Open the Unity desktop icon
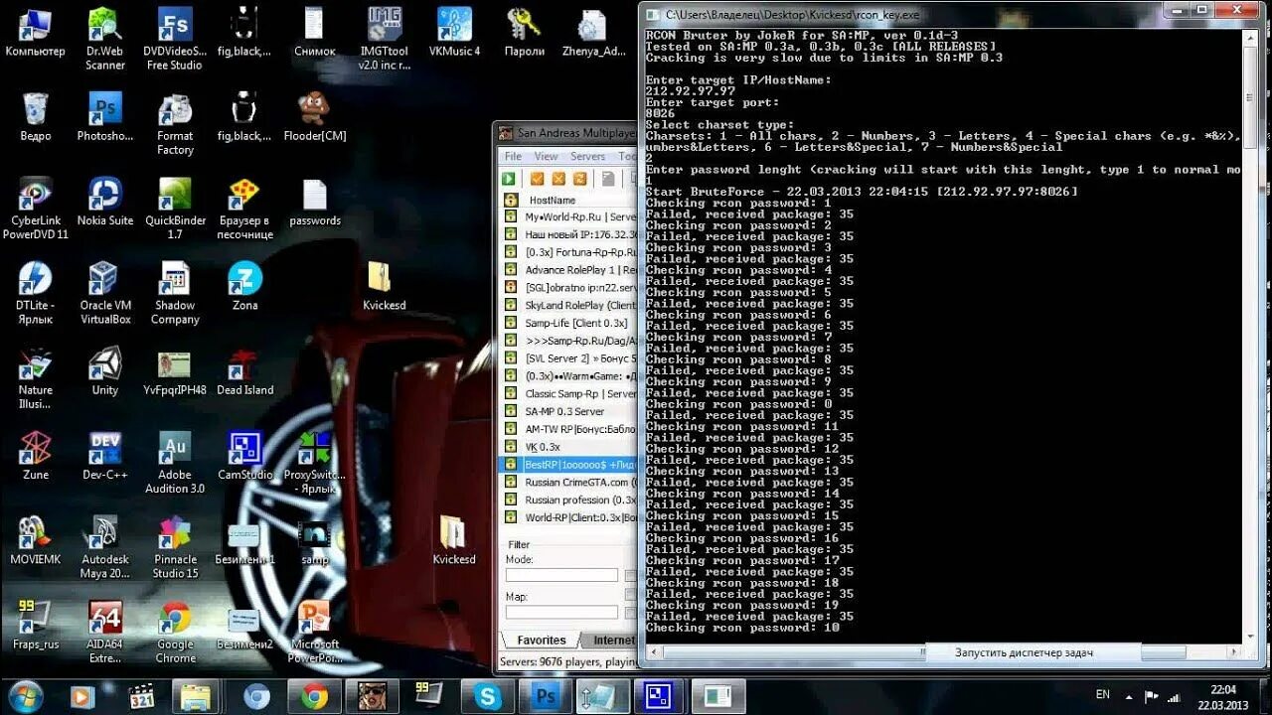 tap(104, 370)
